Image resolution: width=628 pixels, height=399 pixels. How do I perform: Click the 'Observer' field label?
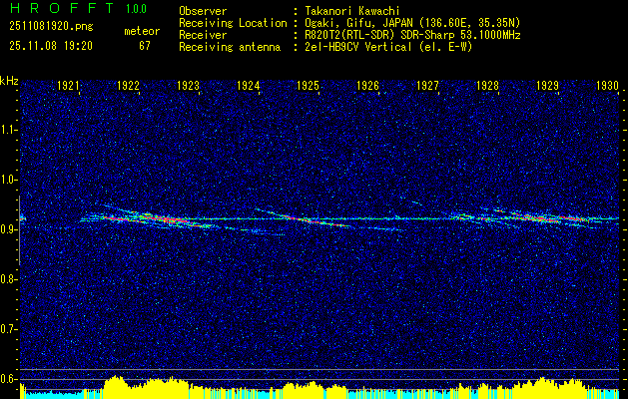[x=203, y=12]
